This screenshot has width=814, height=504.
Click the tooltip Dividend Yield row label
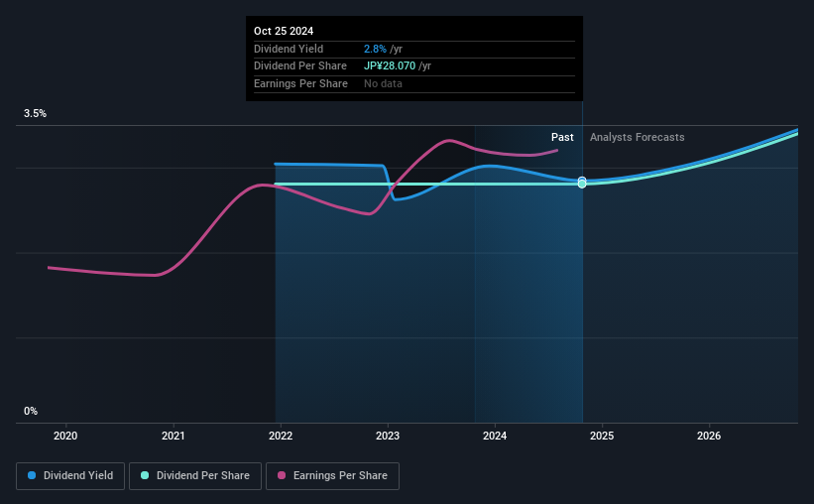coord(289,49)
